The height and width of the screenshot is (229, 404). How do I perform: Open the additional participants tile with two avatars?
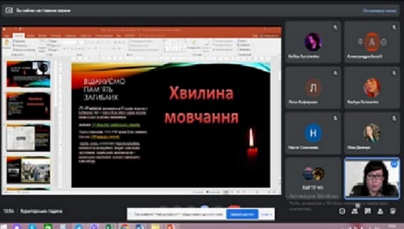point(313,179)
